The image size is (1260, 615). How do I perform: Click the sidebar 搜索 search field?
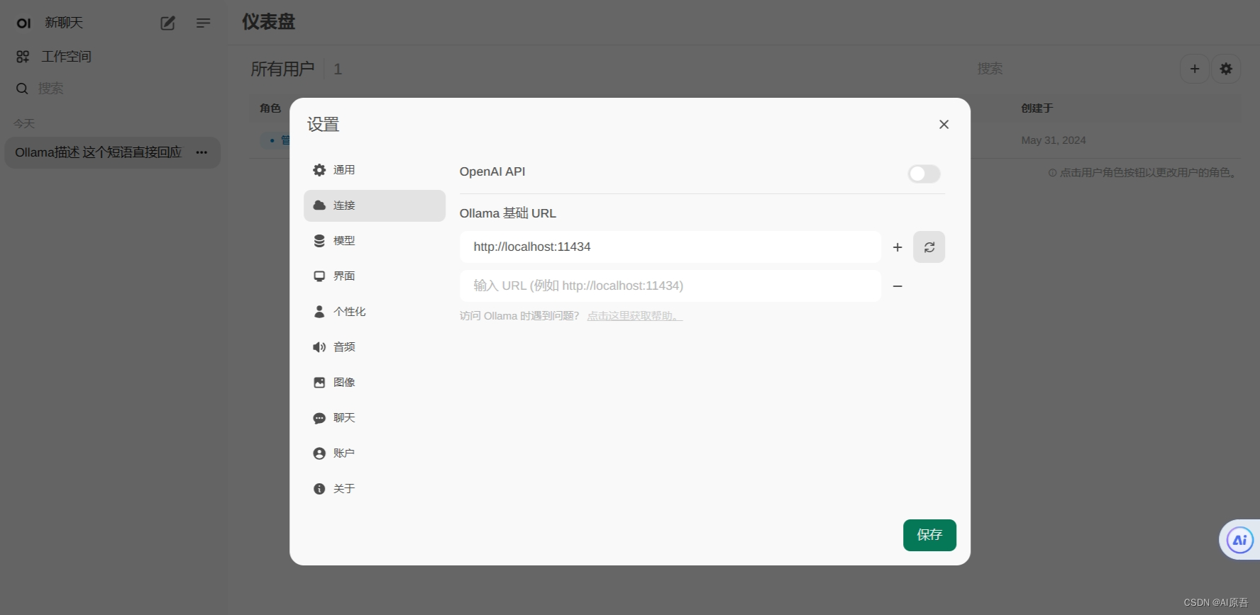(x=114, y=89)
